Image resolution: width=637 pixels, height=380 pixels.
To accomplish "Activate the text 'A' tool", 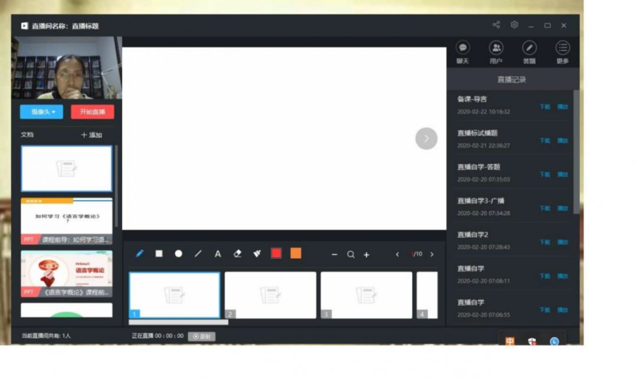I will coord(218,254).
